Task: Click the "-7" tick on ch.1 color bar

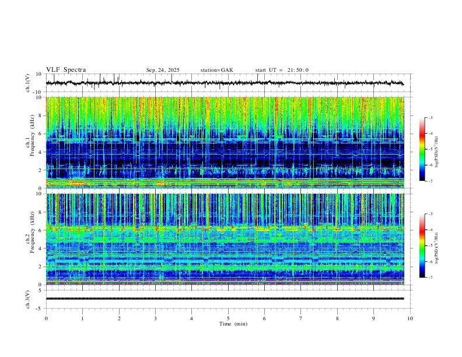Action: (x=430, y=181)
